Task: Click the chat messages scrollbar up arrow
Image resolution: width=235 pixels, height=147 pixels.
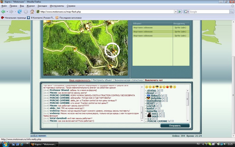Action: coord(142,87)
